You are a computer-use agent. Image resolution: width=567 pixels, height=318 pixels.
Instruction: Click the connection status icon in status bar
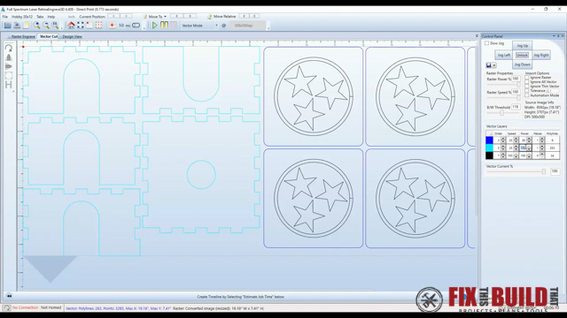(6, 308)
